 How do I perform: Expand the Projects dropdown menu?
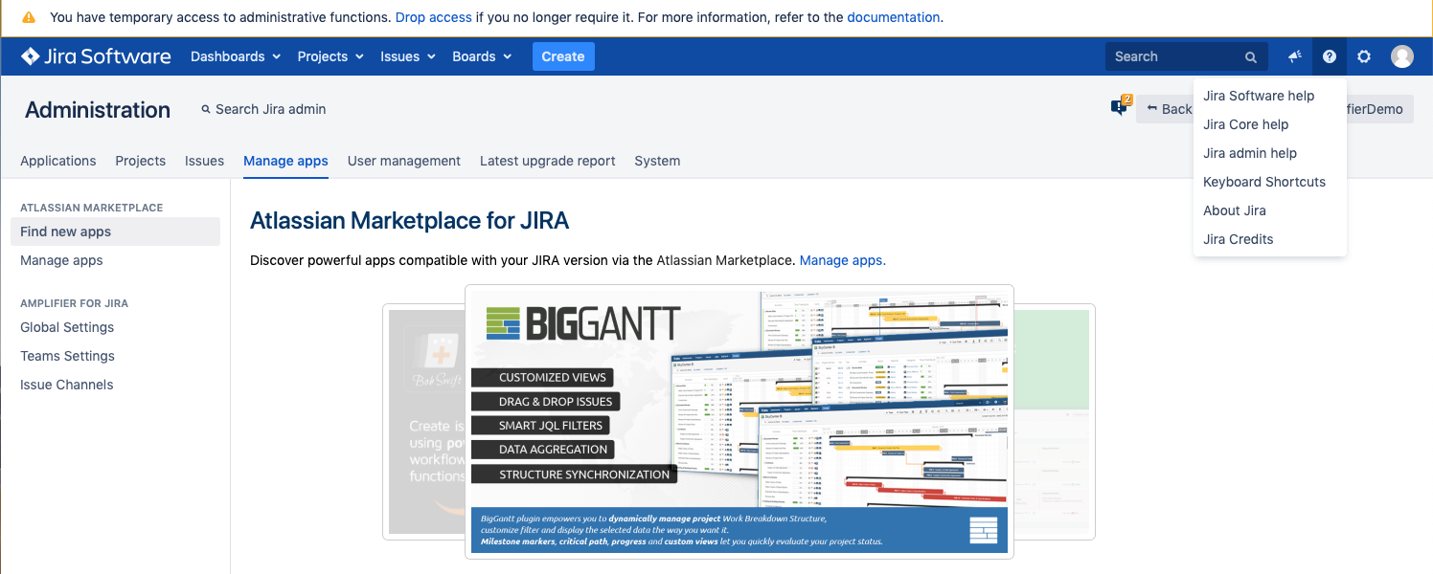click(x=330, y=56)
